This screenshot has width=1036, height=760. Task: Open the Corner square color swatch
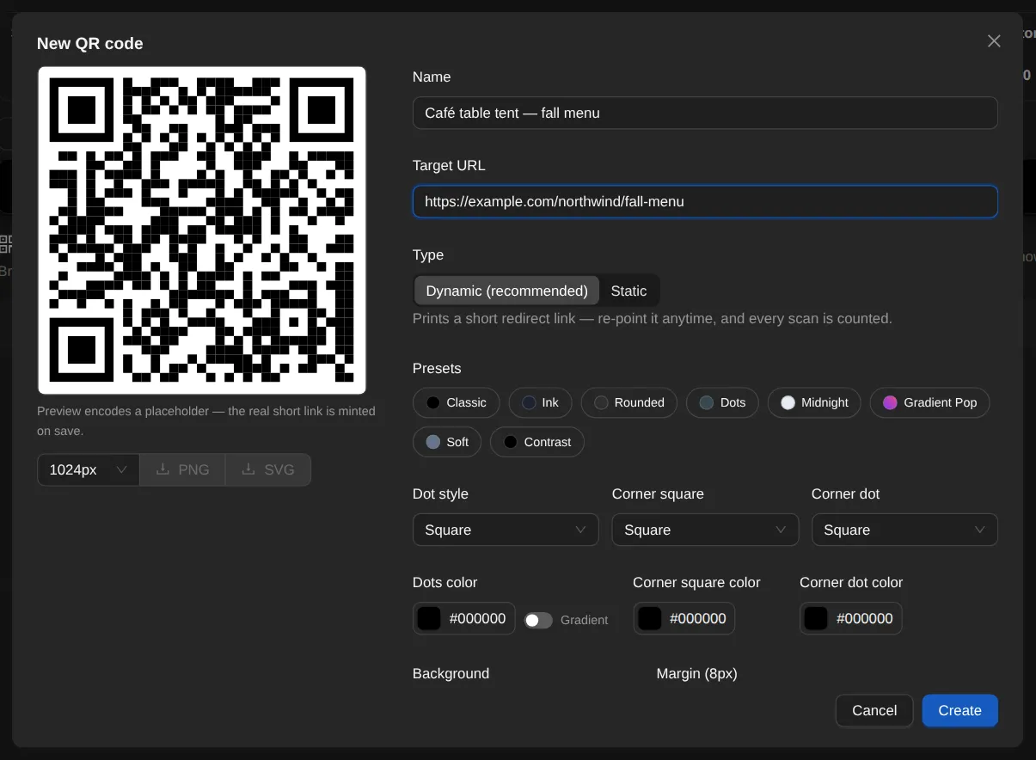pyautogui.click(x=650, y=618)
